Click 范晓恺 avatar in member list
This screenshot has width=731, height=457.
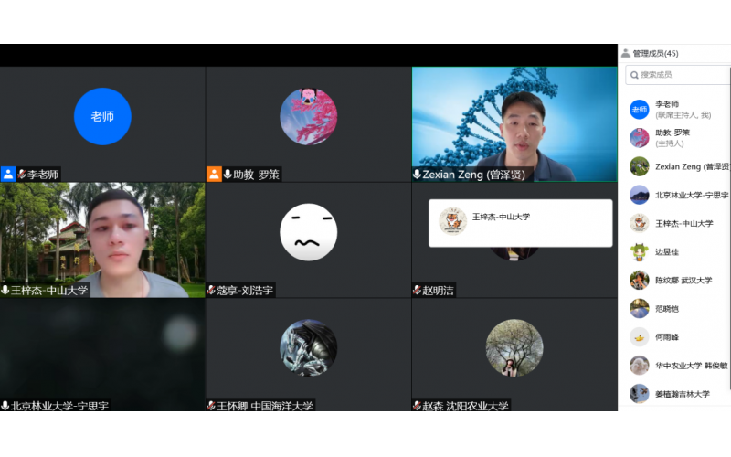(x=639, y=309)
